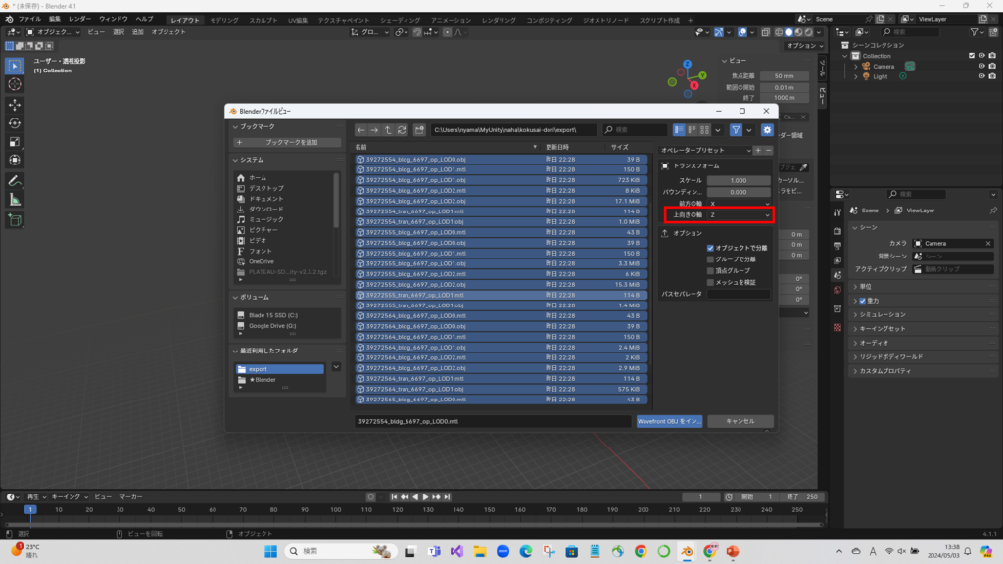
Task: Uncheck the オブジェクトで分離 checkbox
Action: 710,248
